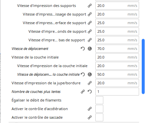
Task: Click link icon beside Activer le contrôle d'accélération
Action: pyautogui.click(x=90, y=109)
